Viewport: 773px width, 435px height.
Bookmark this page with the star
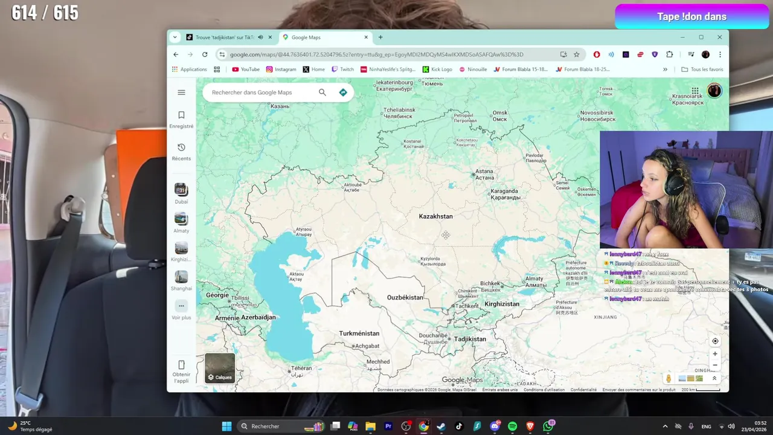pos(577,54)
